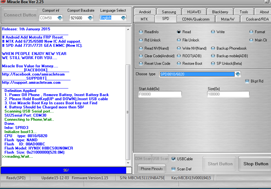Switch to the HUAWEI tab

[194, 12]
